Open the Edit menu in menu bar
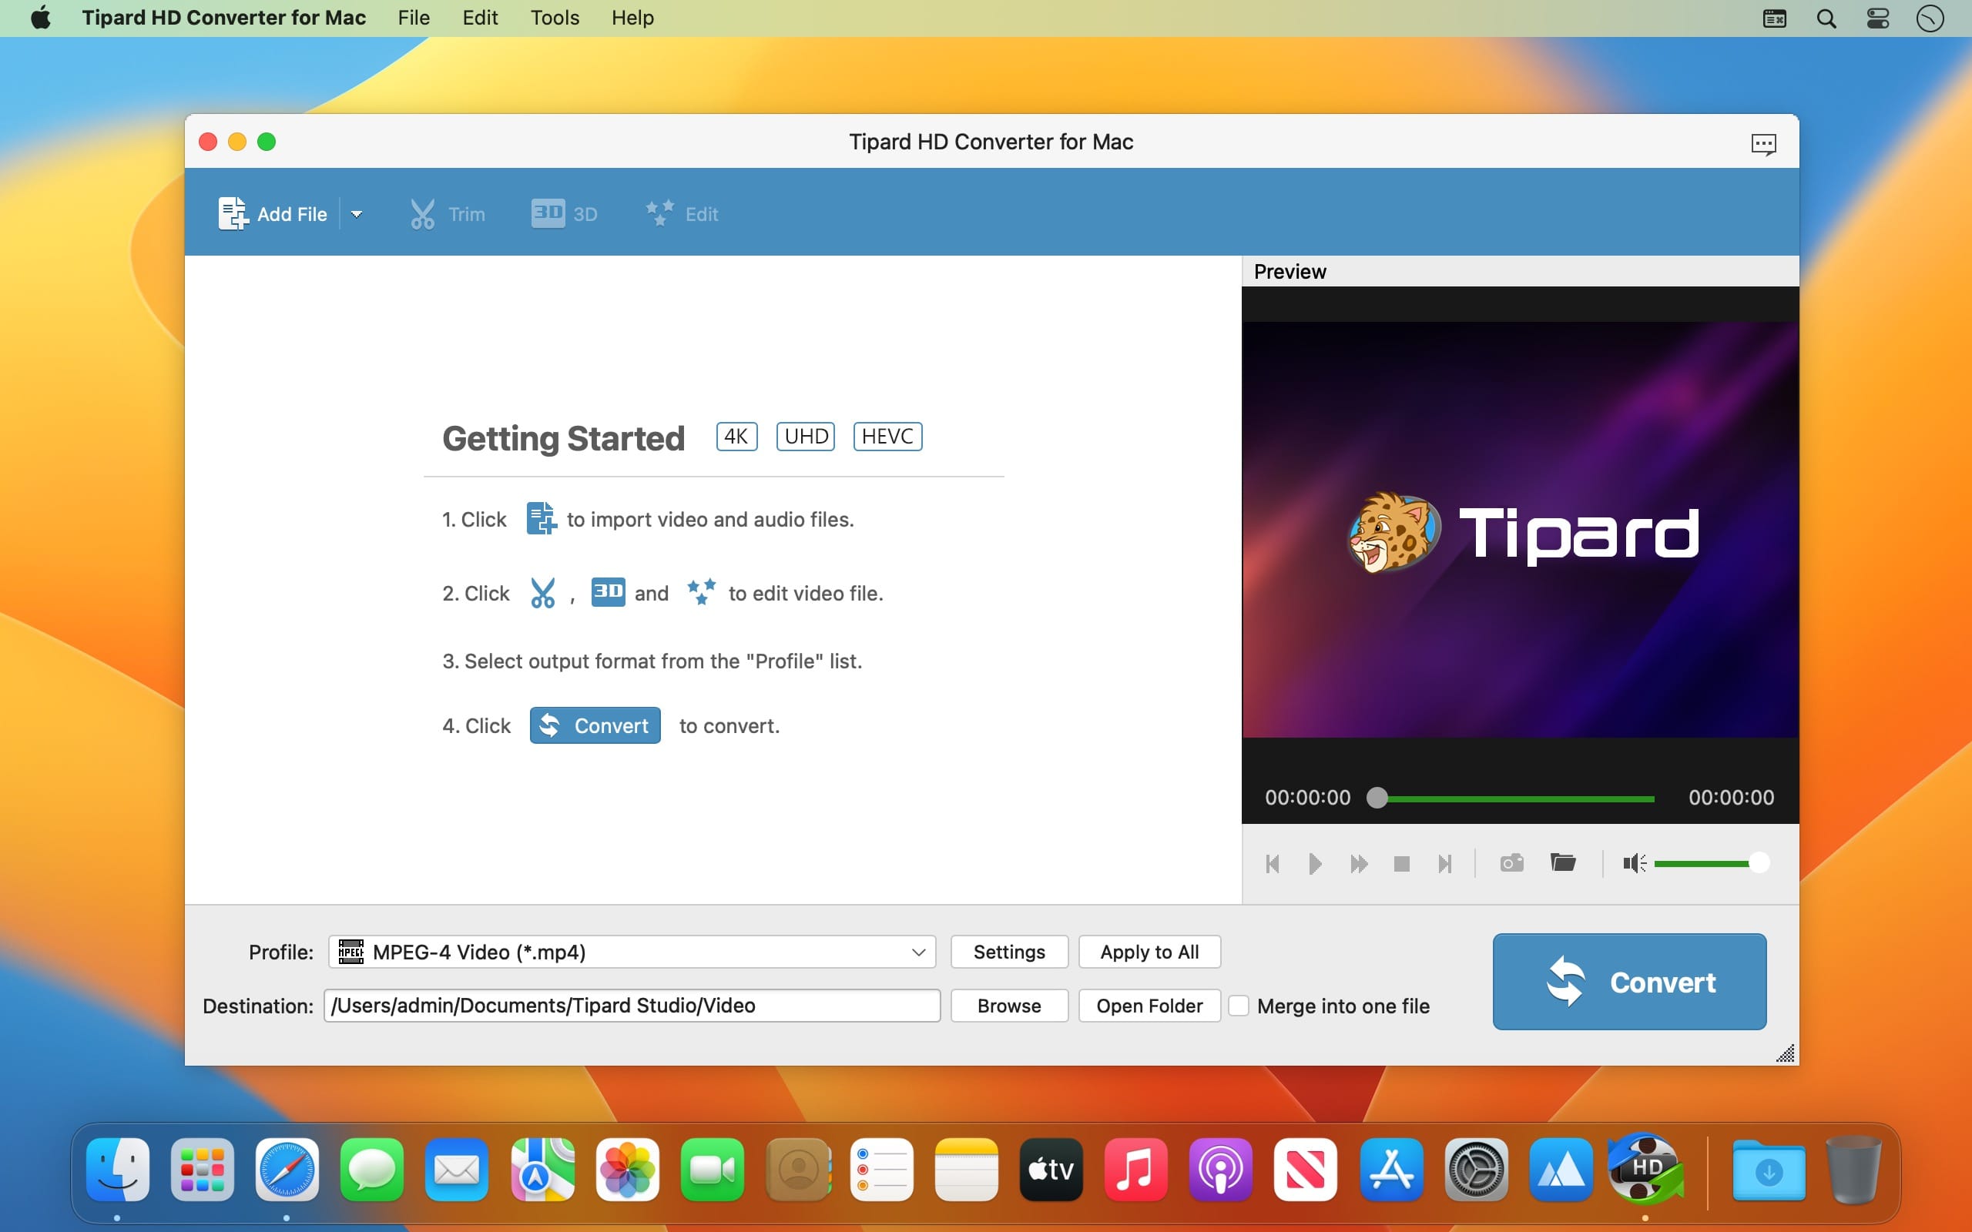This screenshot has width=1972, height=1232. click(x=480, y=18)
